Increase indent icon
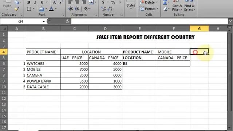233x131 pixels. pos(77,9)
